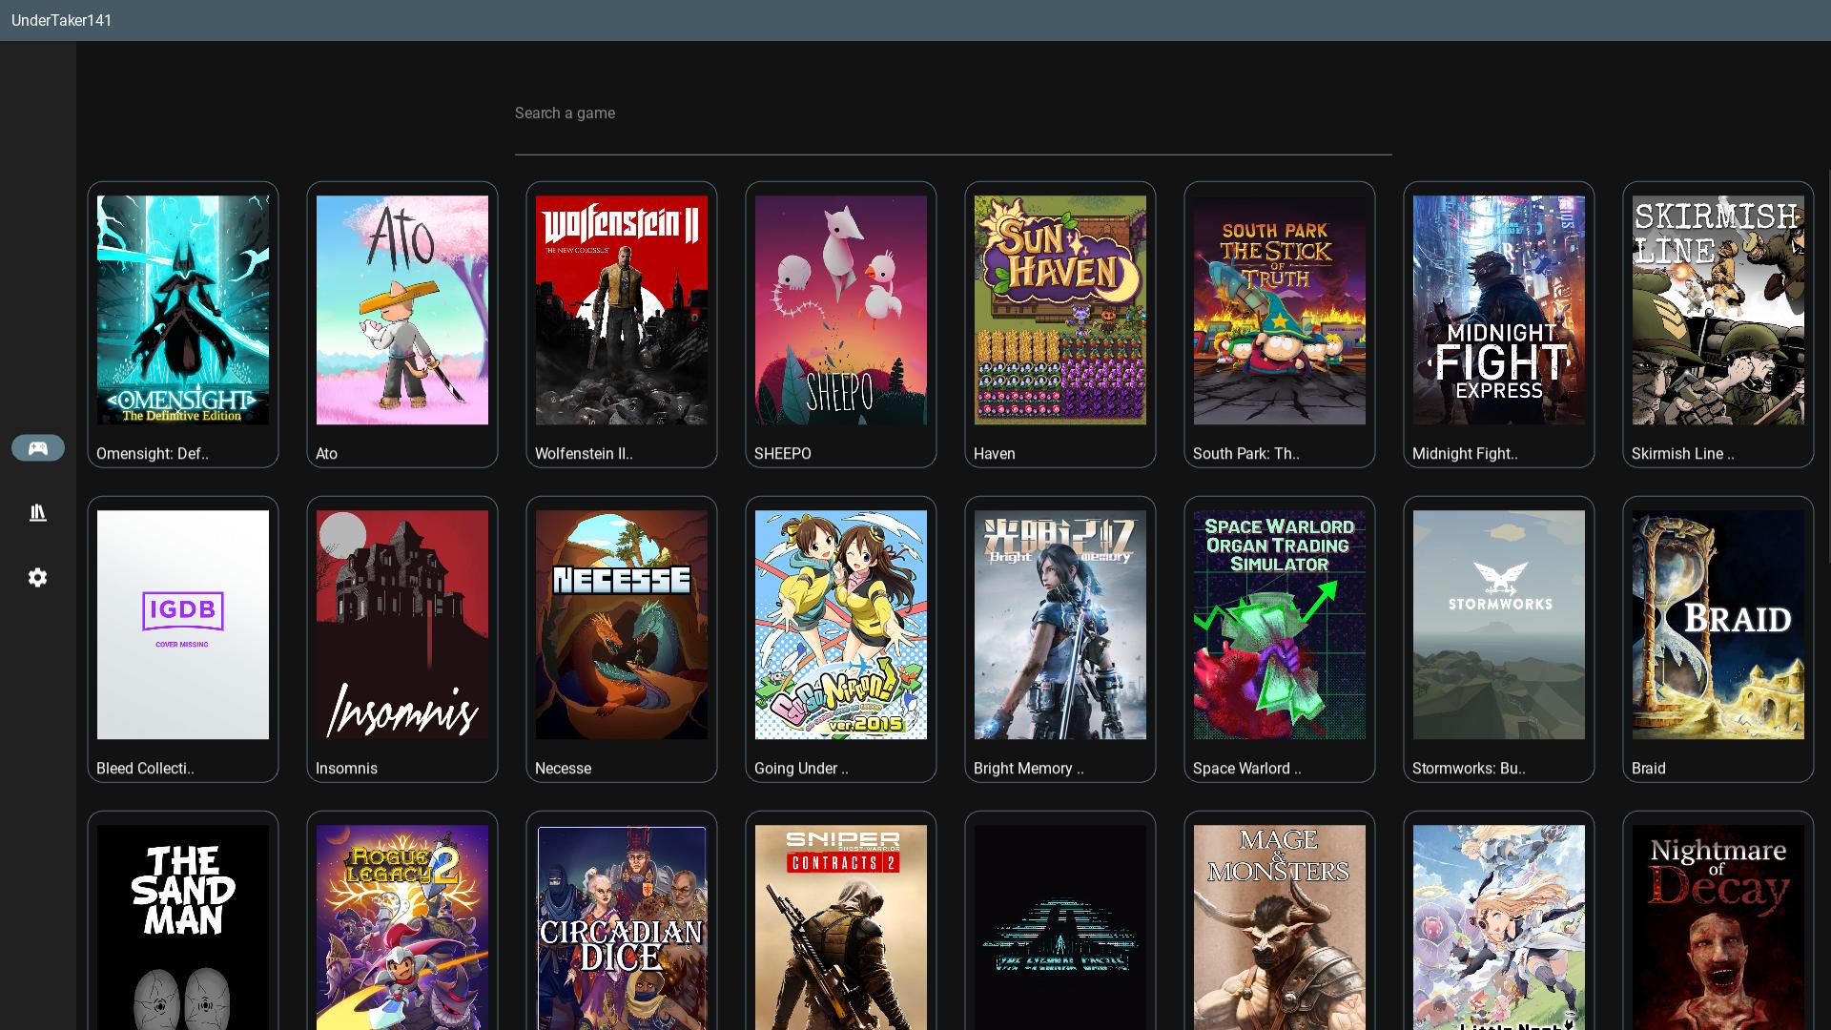
Task: Choose South Park Stick of Truth cover
Action: [1280, 310]
